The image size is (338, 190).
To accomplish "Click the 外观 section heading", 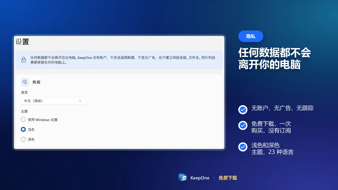I will coord(36,82).
